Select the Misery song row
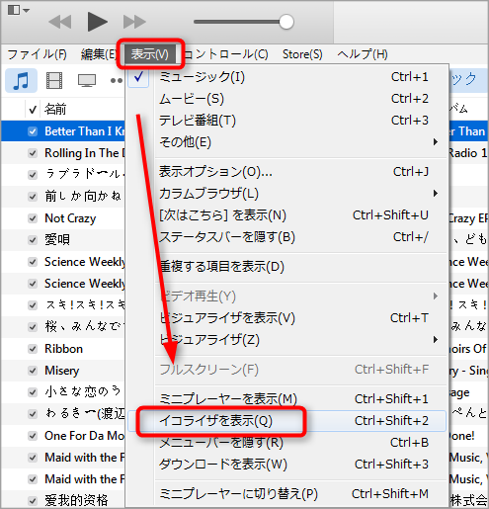Viewport: 489px width, 509px height. click(63, 371)
